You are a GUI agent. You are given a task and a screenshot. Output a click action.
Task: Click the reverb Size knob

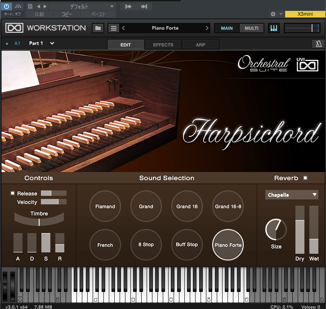click(276, 230)
